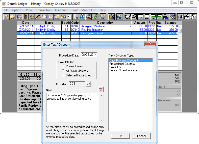Click the blue notepad with pencil icon
199x144 pixels.
click(82, 17)
